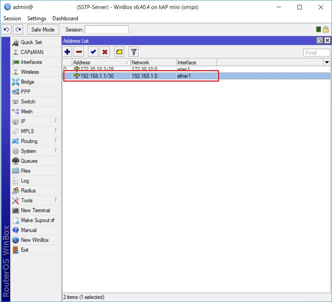Expand the MPLS submenu arrow

[x=56, y=131]
